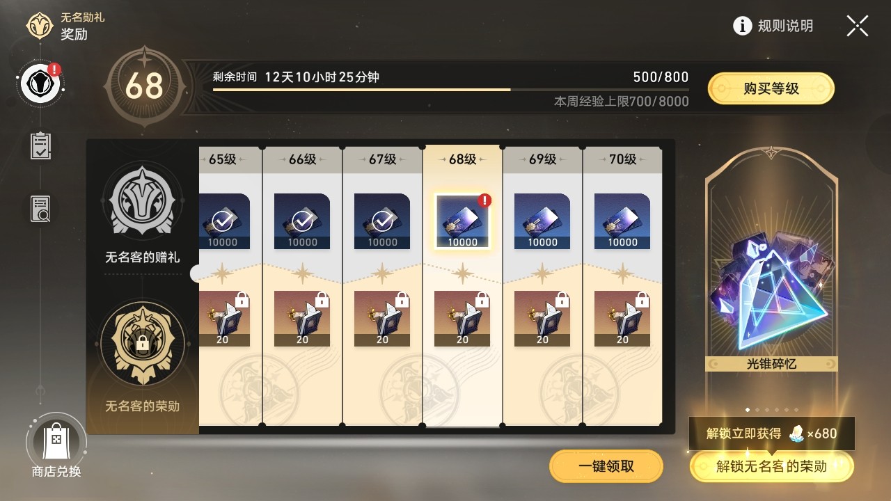
Task: Tap the locked level 65 premium reward
Action: [x=224, y=319]
